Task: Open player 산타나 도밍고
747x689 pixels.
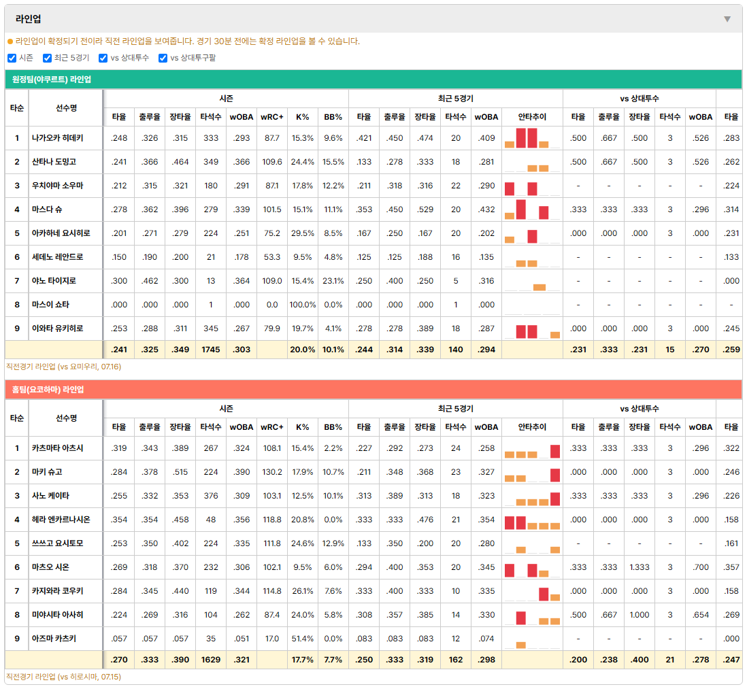Action: [54, 162]
